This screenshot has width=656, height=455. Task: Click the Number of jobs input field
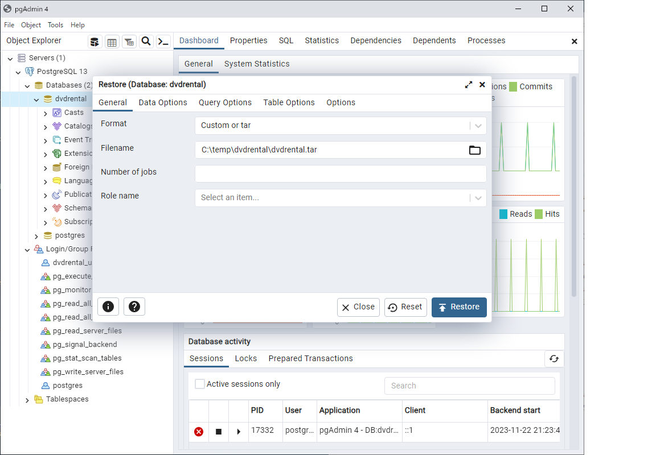click(341, 173)
